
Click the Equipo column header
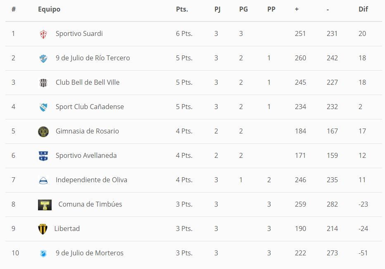coord(49,9)
